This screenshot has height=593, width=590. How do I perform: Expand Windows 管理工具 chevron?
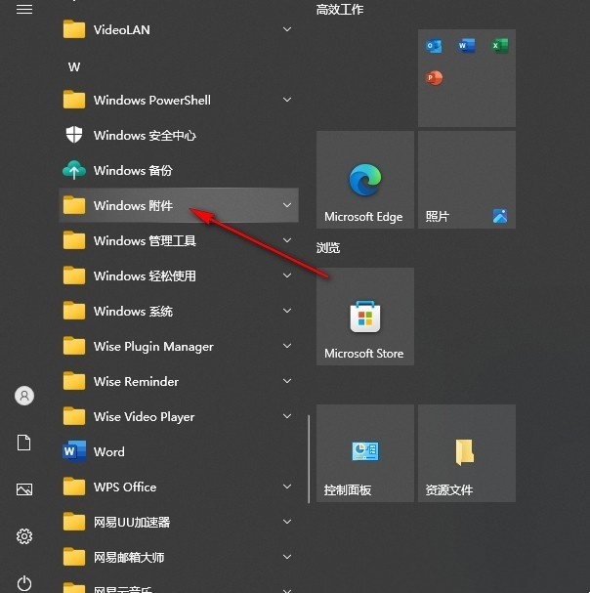[x=287, y=240]
